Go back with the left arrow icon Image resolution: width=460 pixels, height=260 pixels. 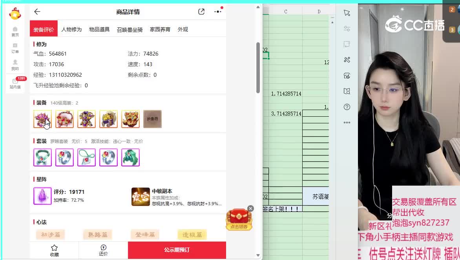[x=37, y=12]
